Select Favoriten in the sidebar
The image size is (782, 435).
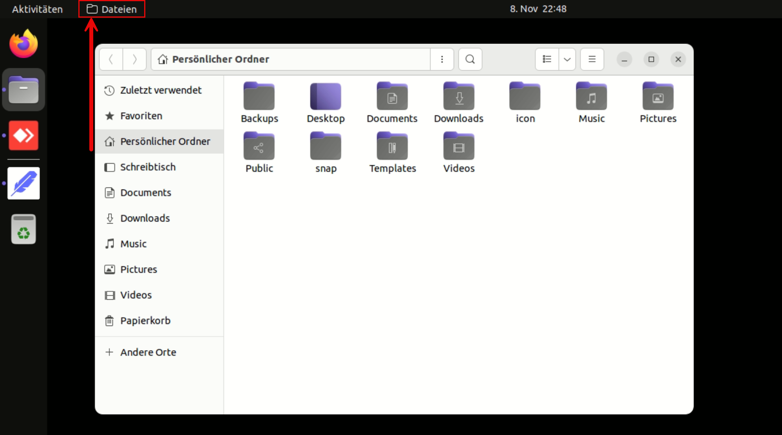(x=141, y=116)
